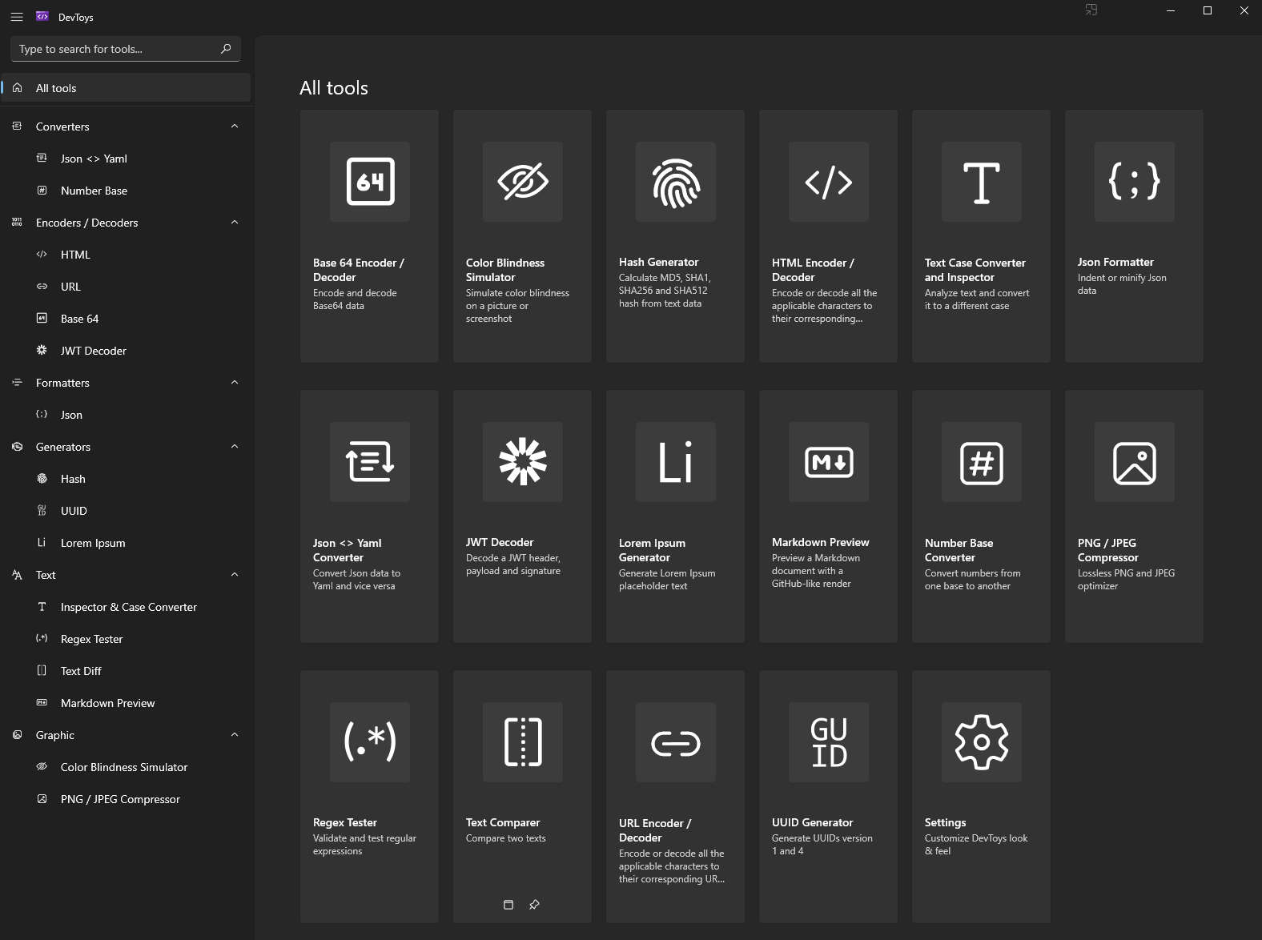Click the crossed-eye Color Blindness icon
The height and width of the screenshot is (940, 1262).
tap(523, 182)
